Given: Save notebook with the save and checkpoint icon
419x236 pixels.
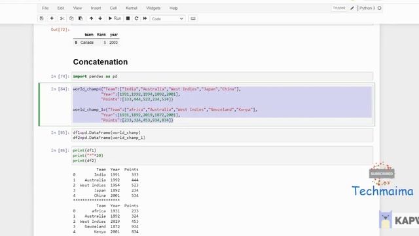Looking at the screenshot, I should [x=41, y=18].
